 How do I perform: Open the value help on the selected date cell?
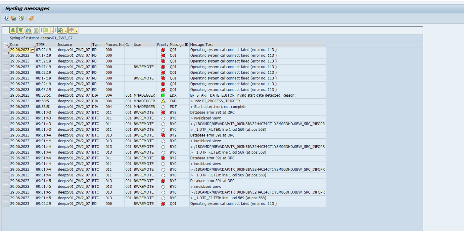tap(32, 50)
